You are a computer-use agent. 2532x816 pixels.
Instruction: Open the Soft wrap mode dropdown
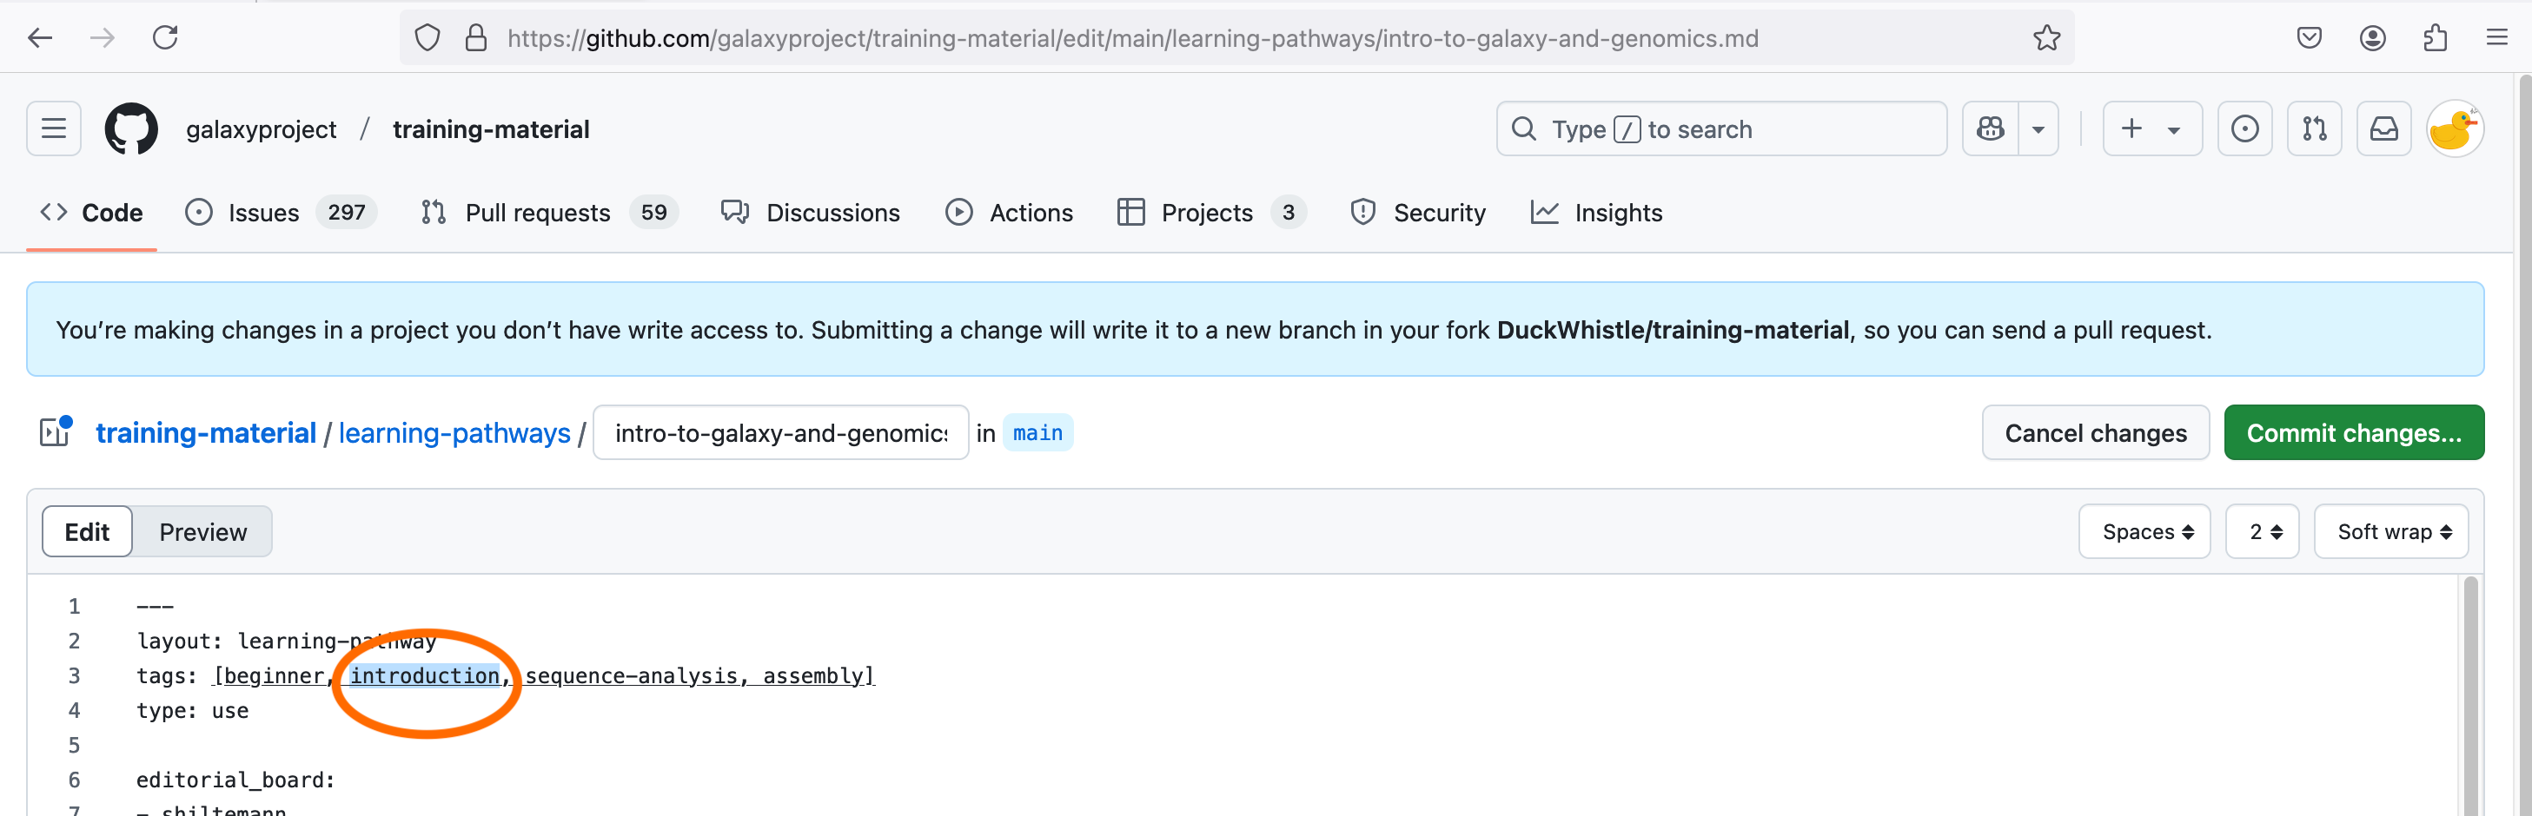click(x=2390, y=531)
